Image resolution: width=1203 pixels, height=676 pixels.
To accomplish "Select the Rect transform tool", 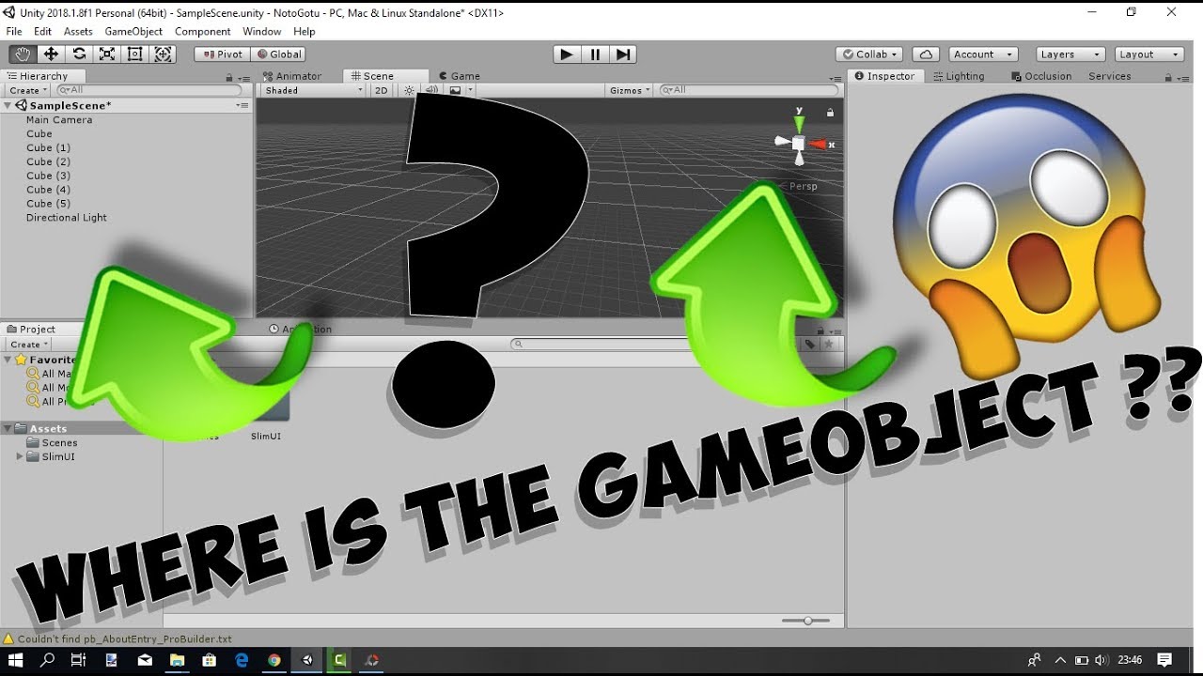I will click(x=134, y=54).
